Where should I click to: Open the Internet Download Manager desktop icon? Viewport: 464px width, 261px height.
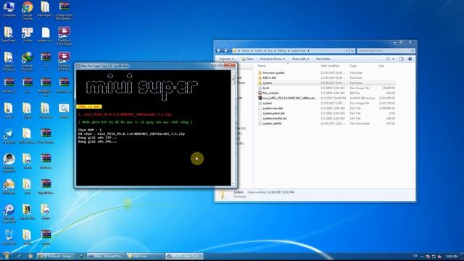pyautogui.click(x=28, y=61)
